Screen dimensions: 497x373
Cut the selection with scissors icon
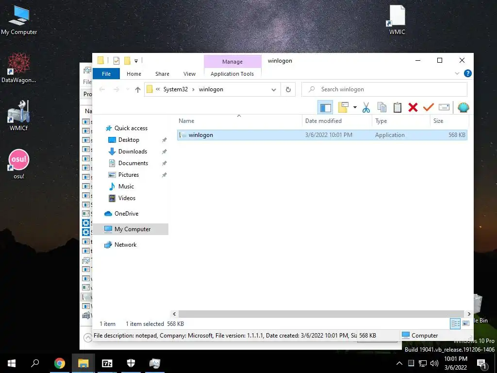(366, 107)
